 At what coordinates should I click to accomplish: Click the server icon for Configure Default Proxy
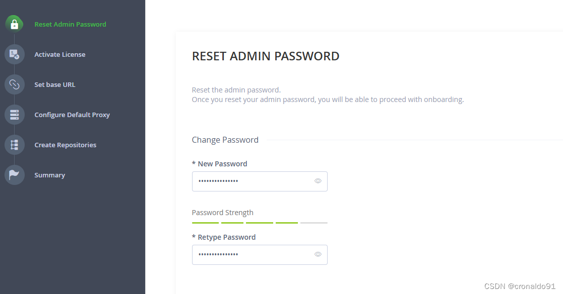point(14,115)
